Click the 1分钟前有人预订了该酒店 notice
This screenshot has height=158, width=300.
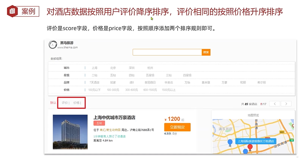tap(110, 136)
